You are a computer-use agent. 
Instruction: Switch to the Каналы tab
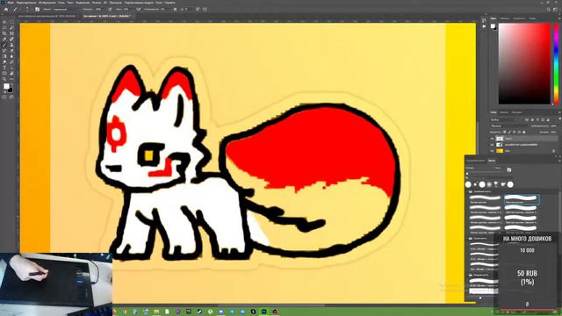pos(504,112)
